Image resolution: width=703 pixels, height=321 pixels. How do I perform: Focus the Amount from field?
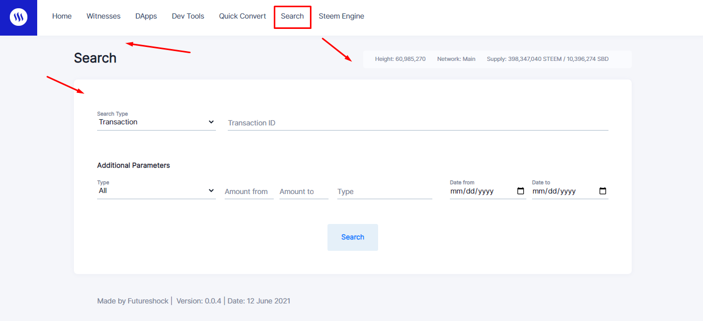(249, 191)
